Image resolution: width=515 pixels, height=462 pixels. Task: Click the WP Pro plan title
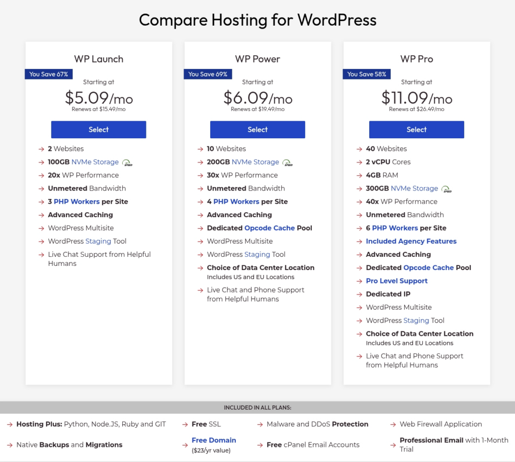416,59
